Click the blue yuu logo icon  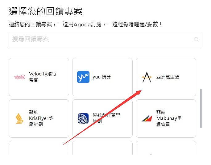tap(83, 77)
